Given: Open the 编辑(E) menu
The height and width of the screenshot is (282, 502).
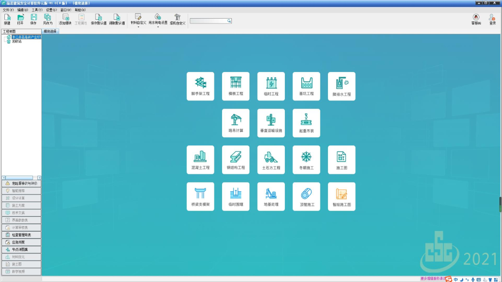Looking at the screenshot, I should point(23,10).
